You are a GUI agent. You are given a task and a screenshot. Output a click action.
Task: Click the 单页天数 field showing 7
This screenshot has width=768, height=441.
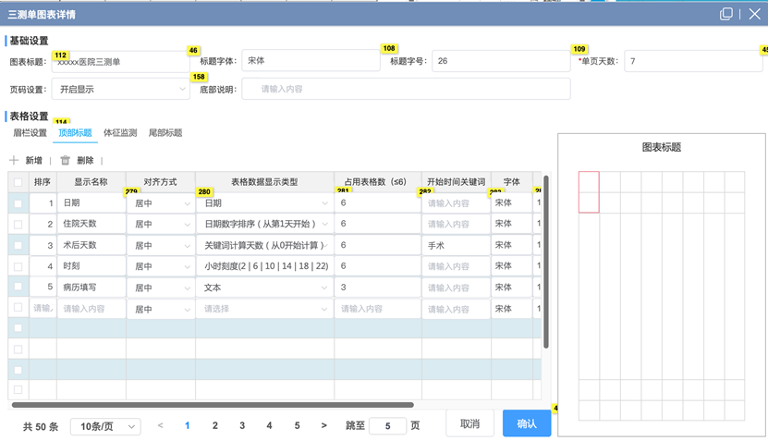693,61
